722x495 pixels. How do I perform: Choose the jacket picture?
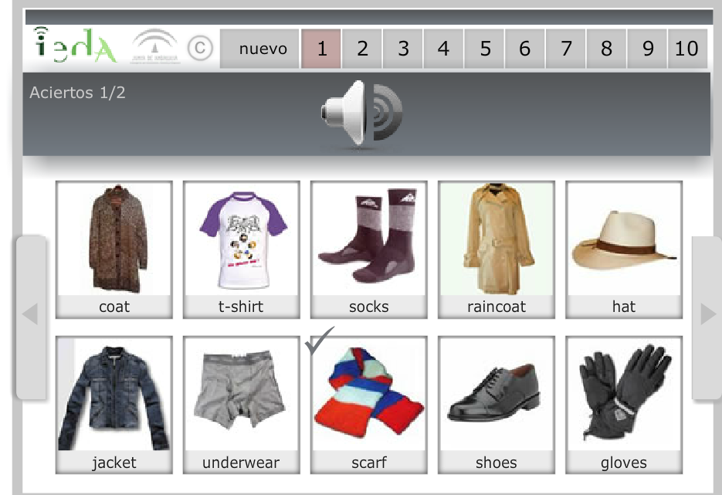click(x=114, y=405)
